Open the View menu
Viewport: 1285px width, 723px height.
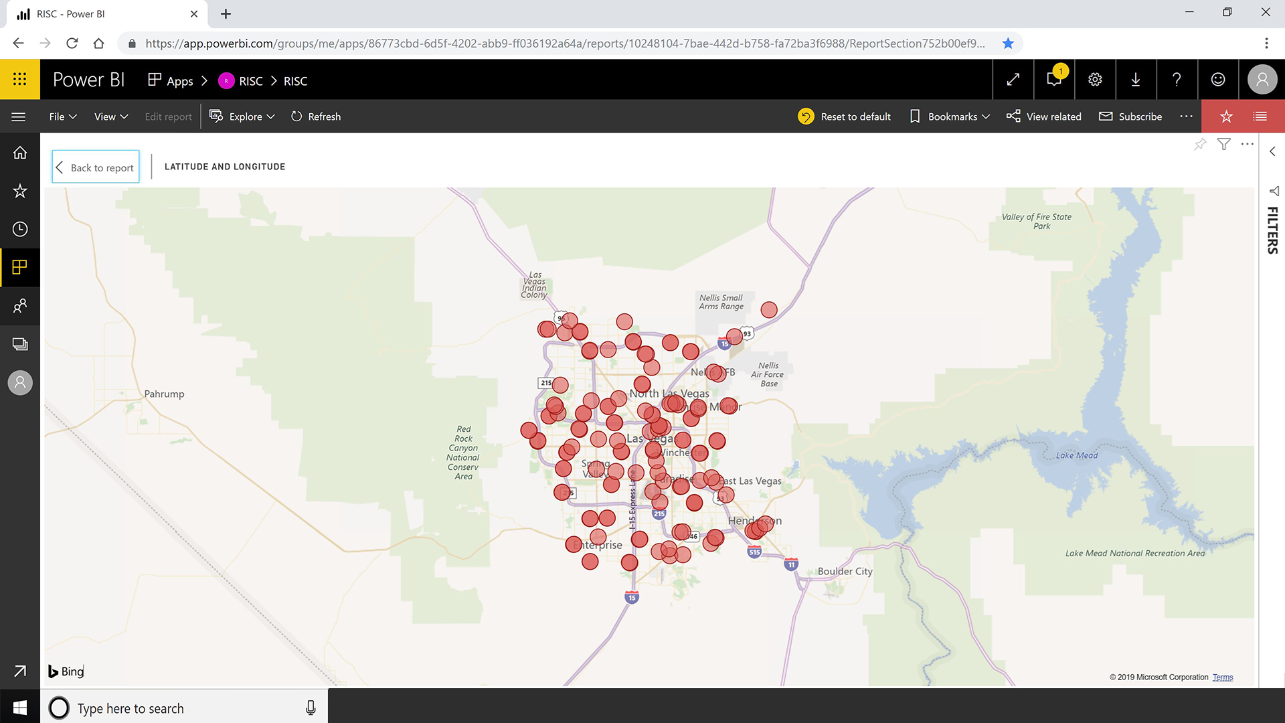click(110, 116)
